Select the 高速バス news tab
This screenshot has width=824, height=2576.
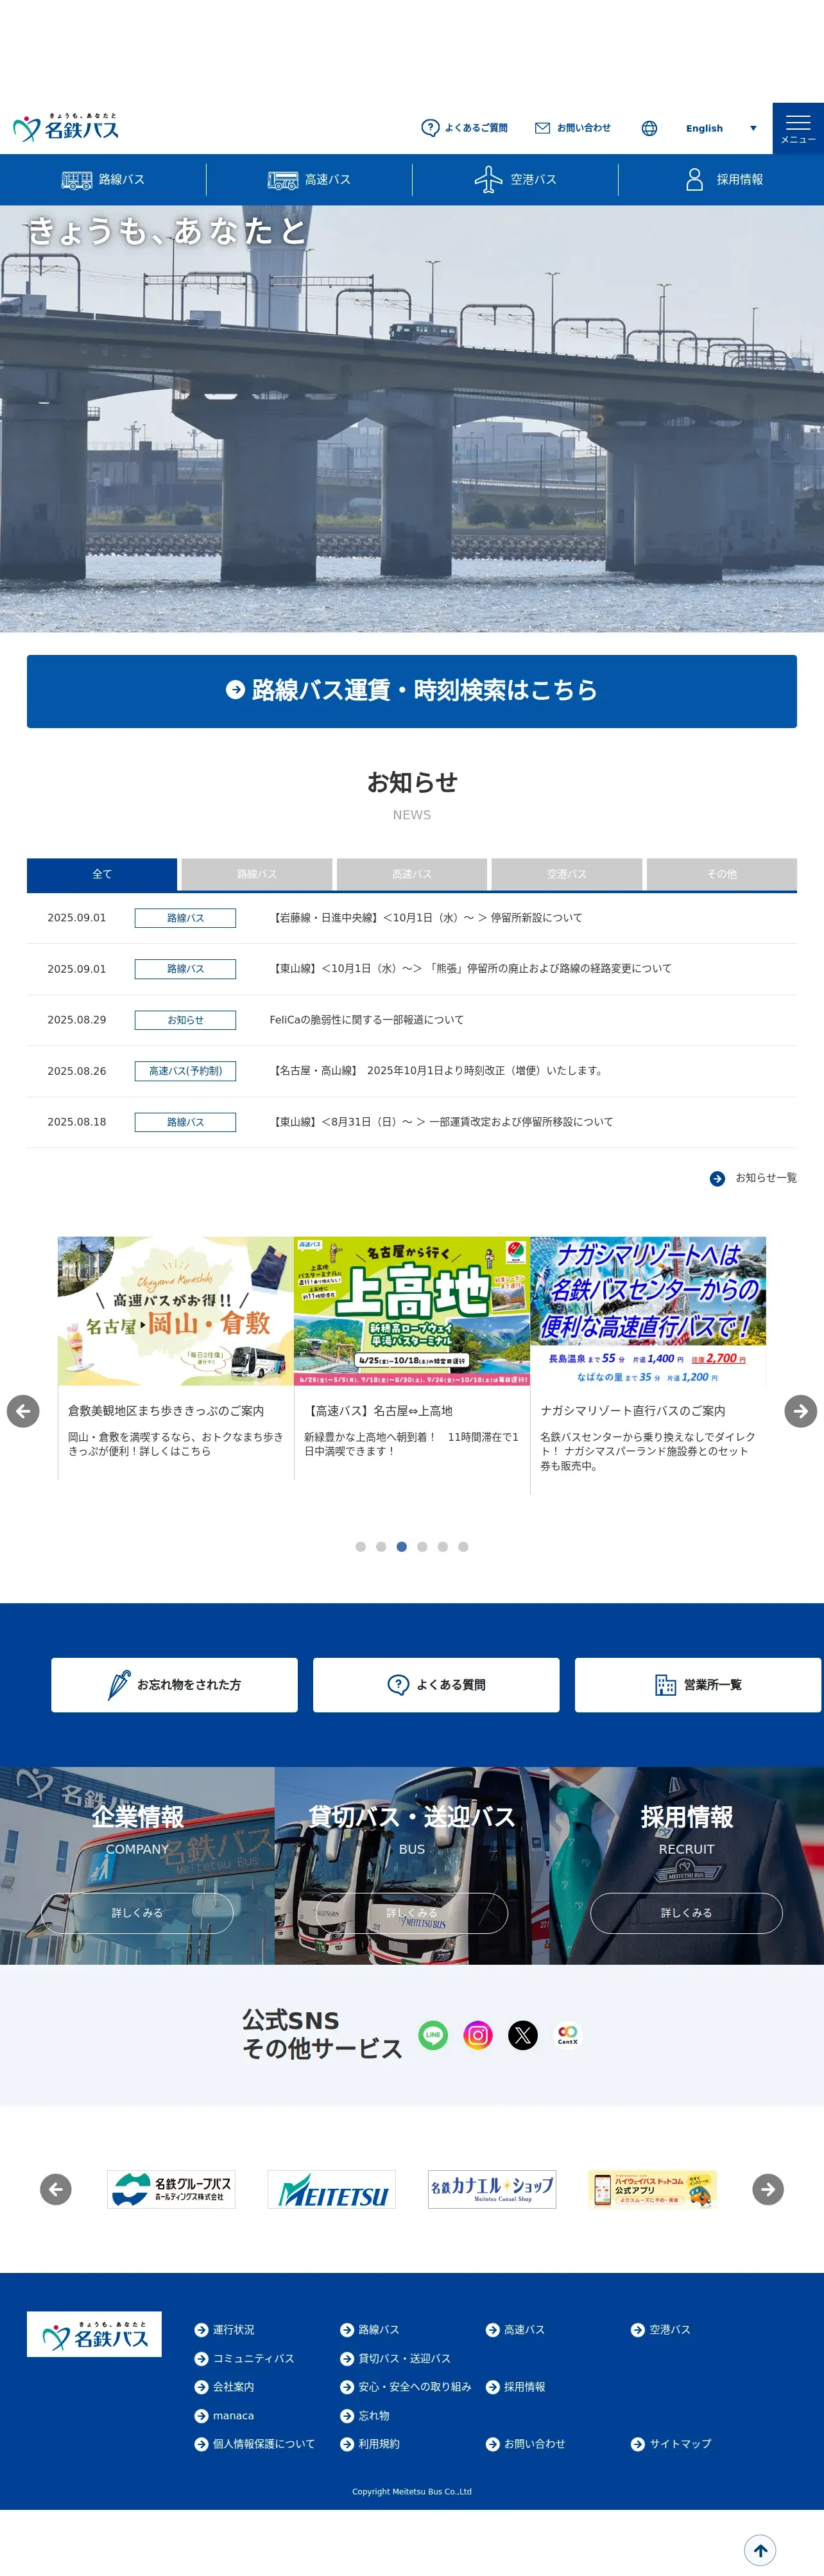(x=412, y=874)
